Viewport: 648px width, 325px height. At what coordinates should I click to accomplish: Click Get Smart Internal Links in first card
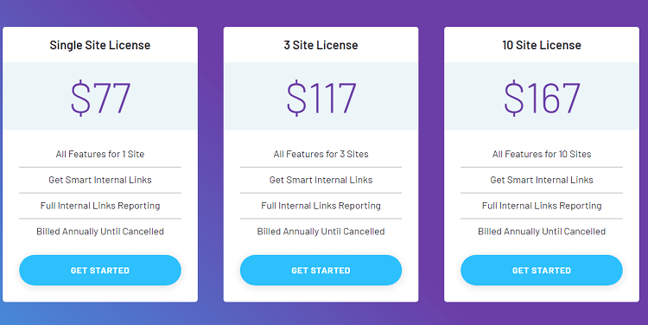pos(100,180)
